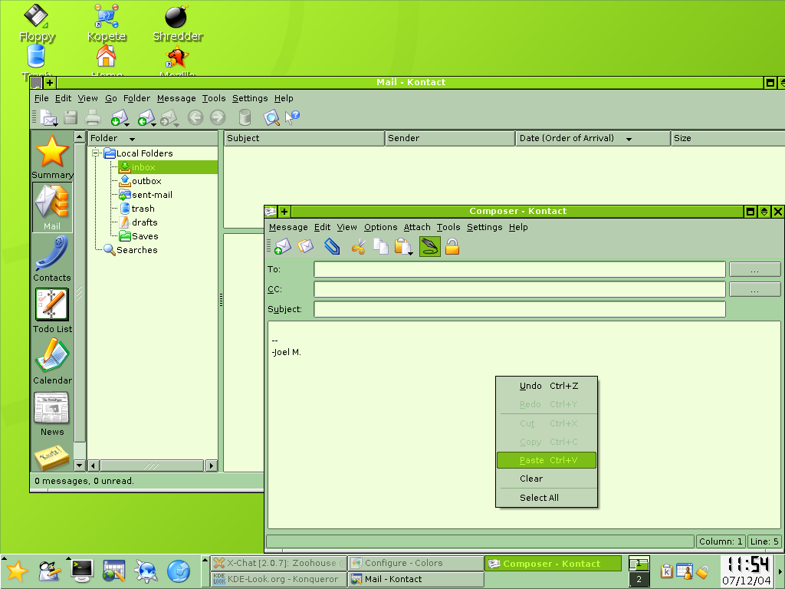The height and width of the screenshot is (589, 785).
Task: Open the Paste icon dropdown arrow in Composer
Action: [x=411, y=253]
